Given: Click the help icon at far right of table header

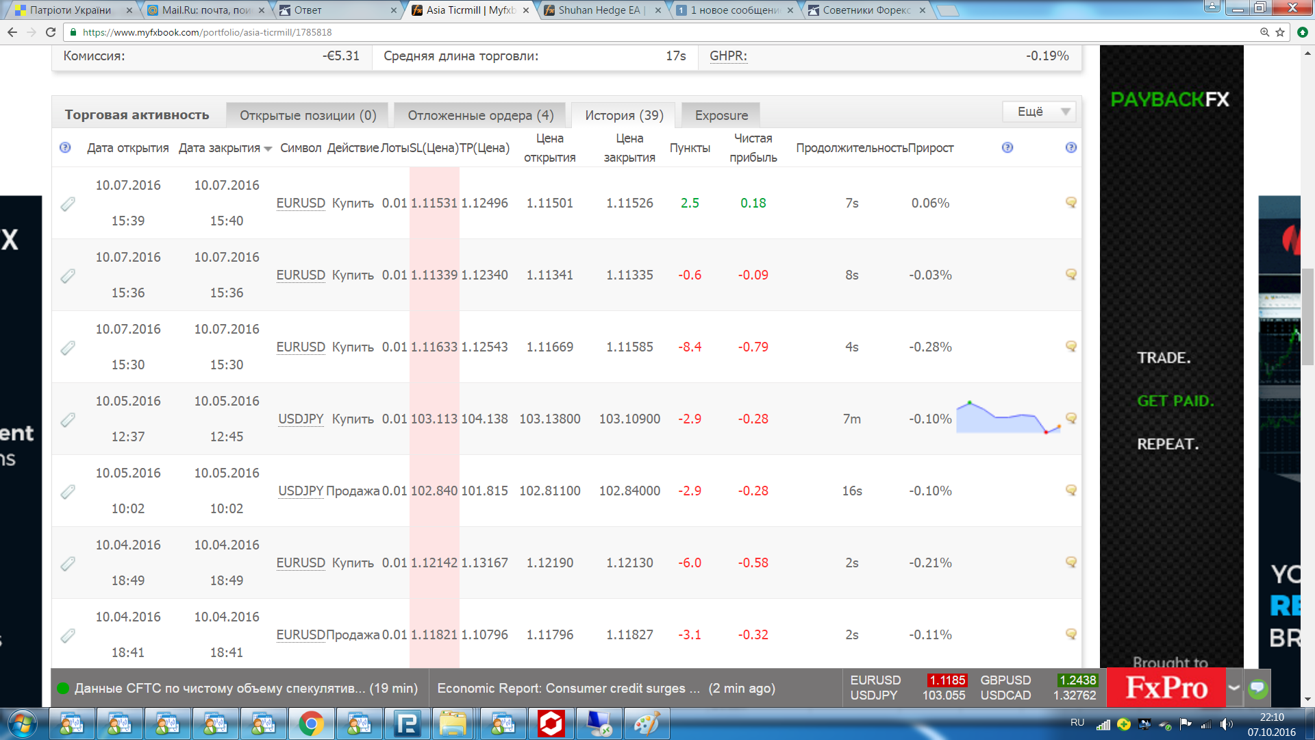Looking at the screenshot, I should click(x=1071, y=147).
